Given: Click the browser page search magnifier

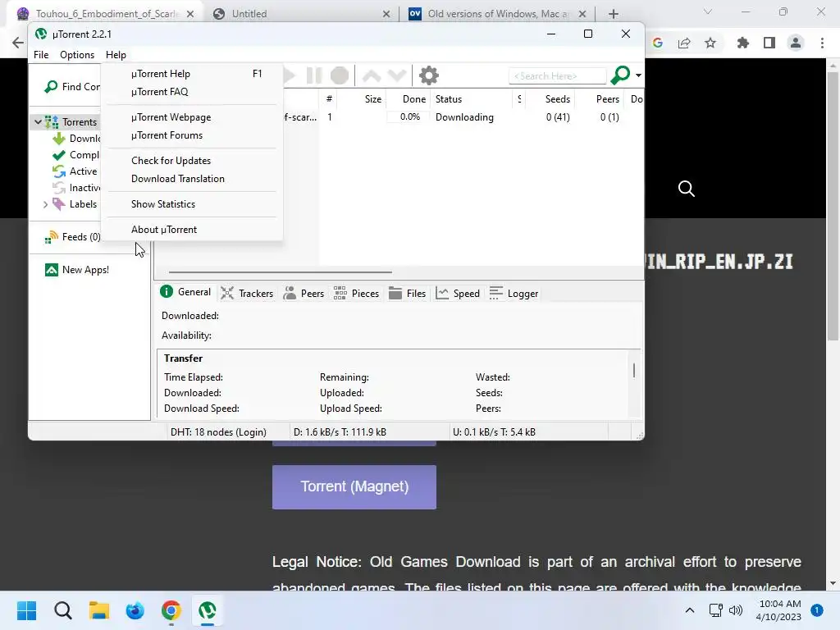Looking at the screenshot, I should click(687, 189).
